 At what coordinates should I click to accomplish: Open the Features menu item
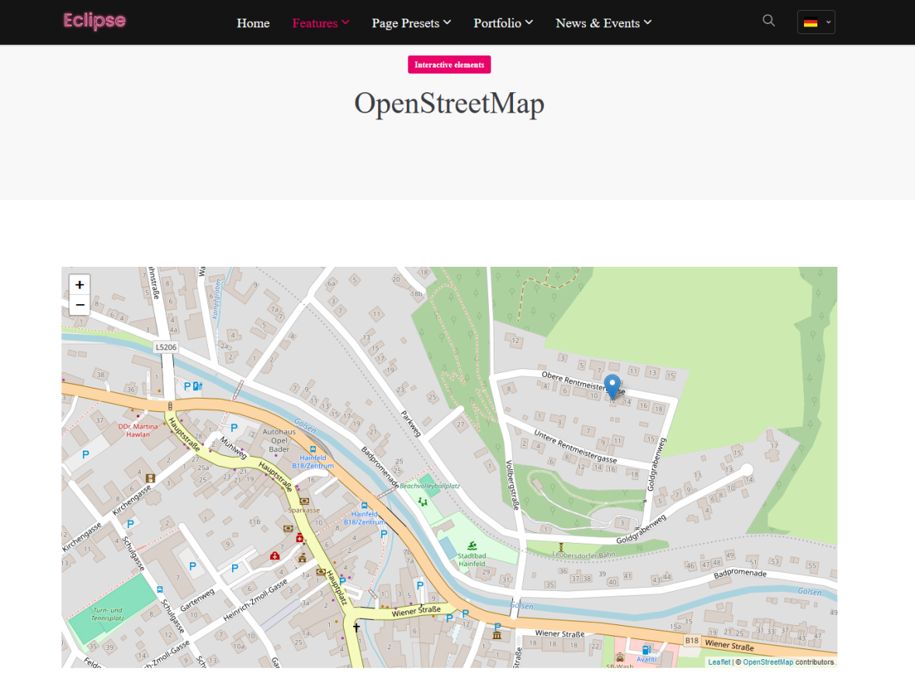[321, 23]
